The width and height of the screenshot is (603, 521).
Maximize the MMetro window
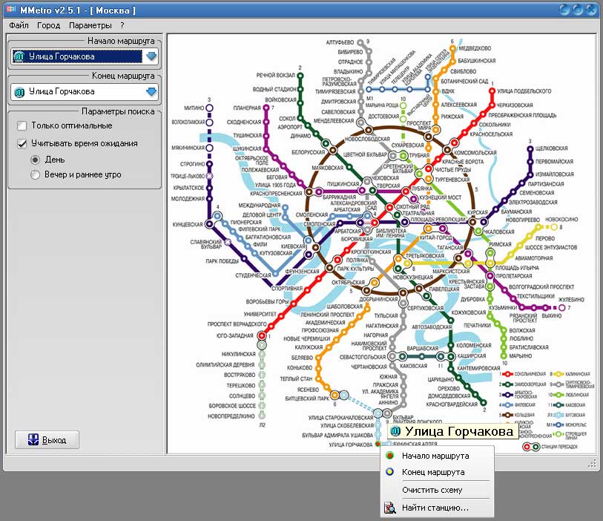578,10
